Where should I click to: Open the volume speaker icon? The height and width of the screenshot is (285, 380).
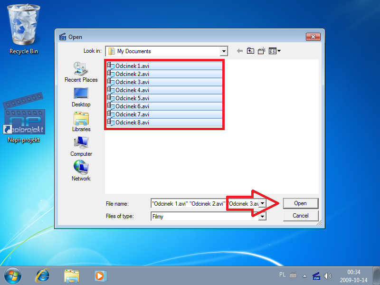point(327,276)
